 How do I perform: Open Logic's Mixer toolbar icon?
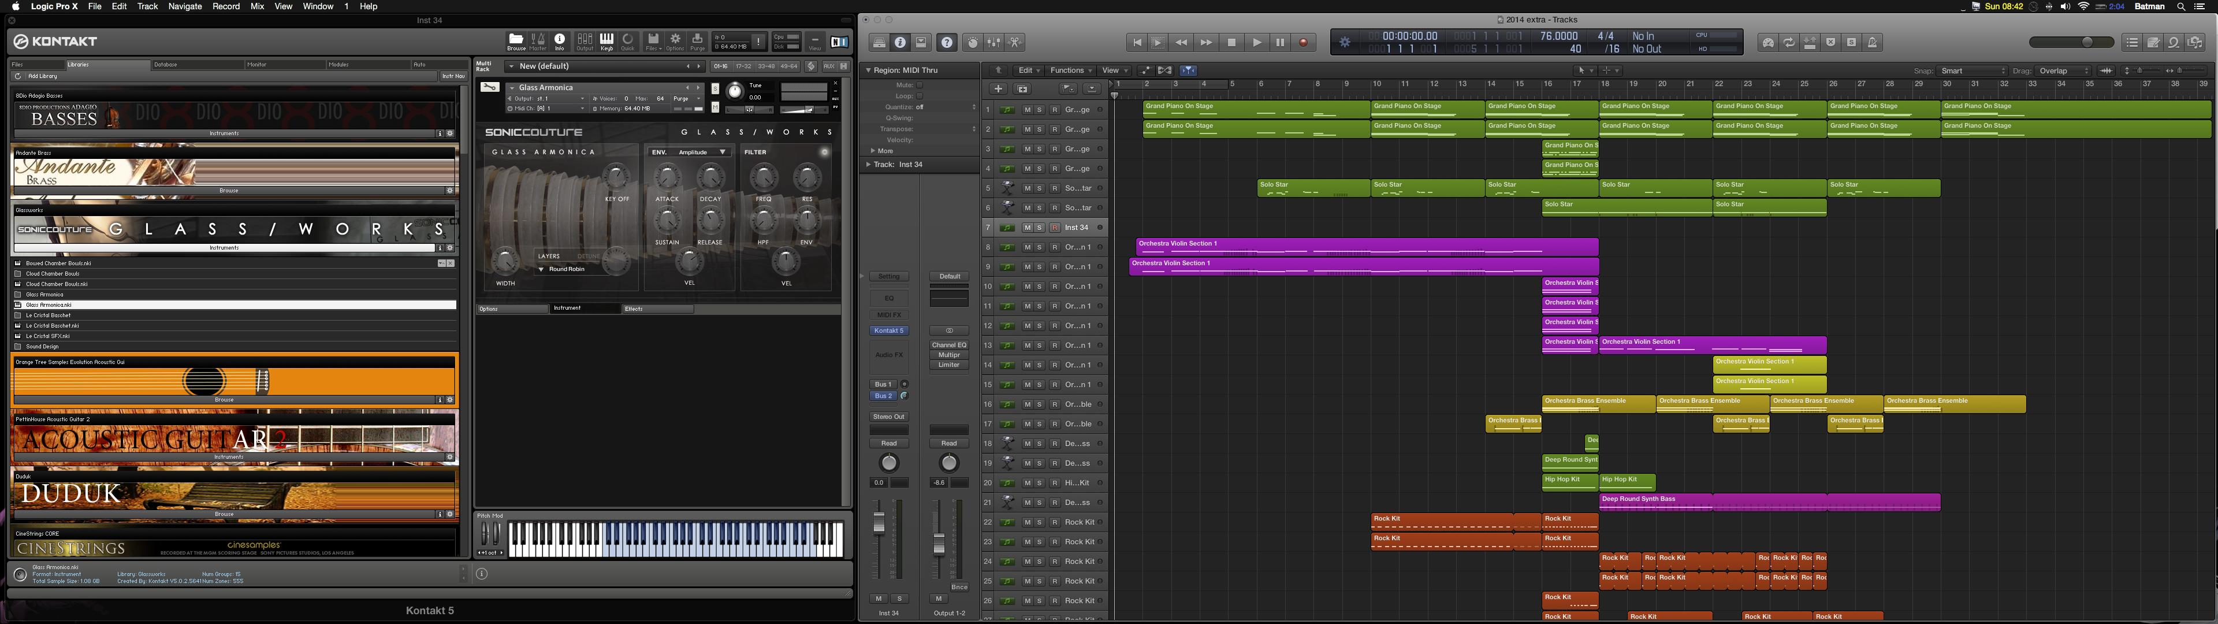[993, 42]
